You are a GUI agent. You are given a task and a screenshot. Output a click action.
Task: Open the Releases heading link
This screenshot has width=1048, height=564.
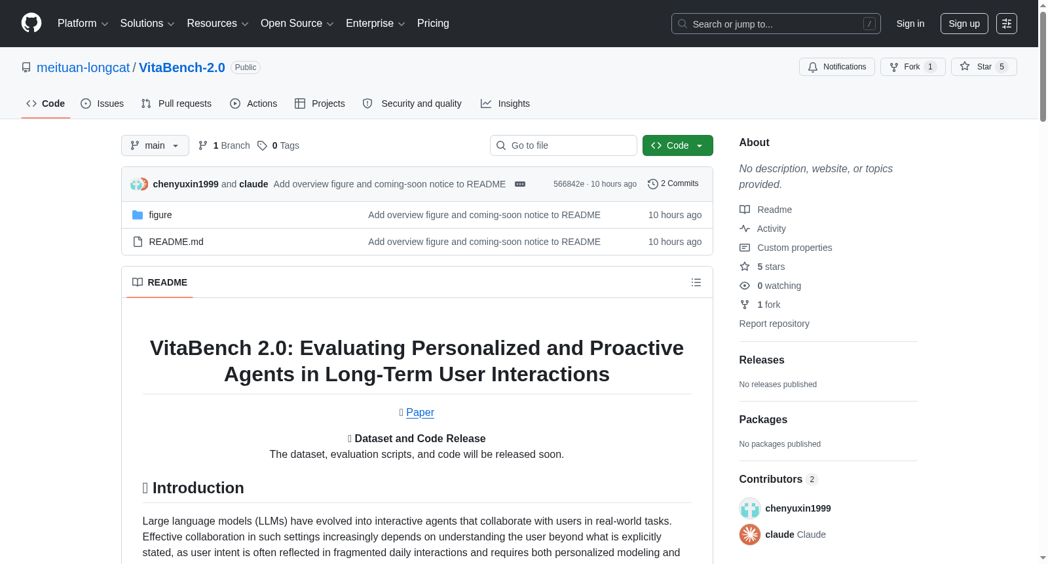click(x=762, y=360)
